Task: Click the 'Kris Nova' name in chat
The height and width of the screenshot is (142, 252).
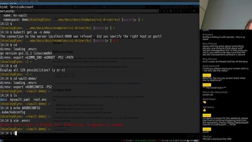Action: click(208, 34)
